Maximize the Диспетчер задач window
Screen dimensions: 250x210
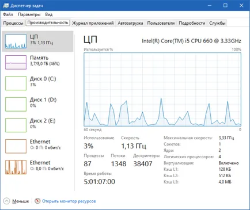(225, 5)
